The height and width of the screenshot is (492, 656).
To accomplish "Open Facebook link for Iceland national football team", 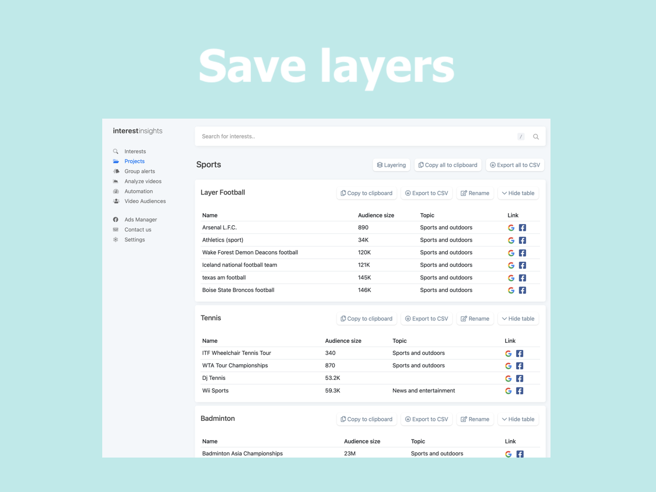I will tap(523, 266).
